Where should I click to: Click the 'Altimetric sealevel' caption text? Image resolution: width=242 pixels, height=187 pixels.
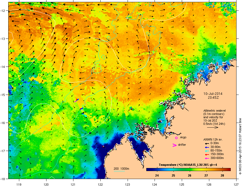pyautogui.click(x=215, y=111)
